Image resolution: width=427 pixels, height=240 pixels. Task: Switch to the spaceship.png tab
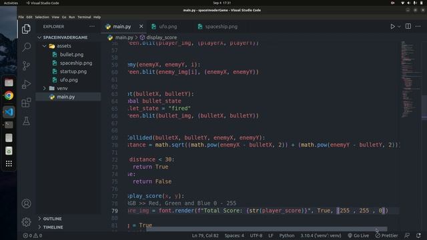(x=221, y=27)
